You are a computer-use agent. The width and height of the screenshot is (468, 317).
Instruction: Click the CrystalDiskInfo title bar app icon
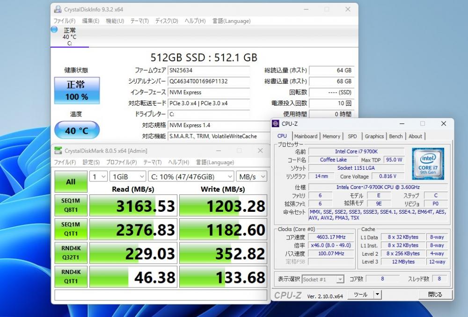tap(57, 9)
